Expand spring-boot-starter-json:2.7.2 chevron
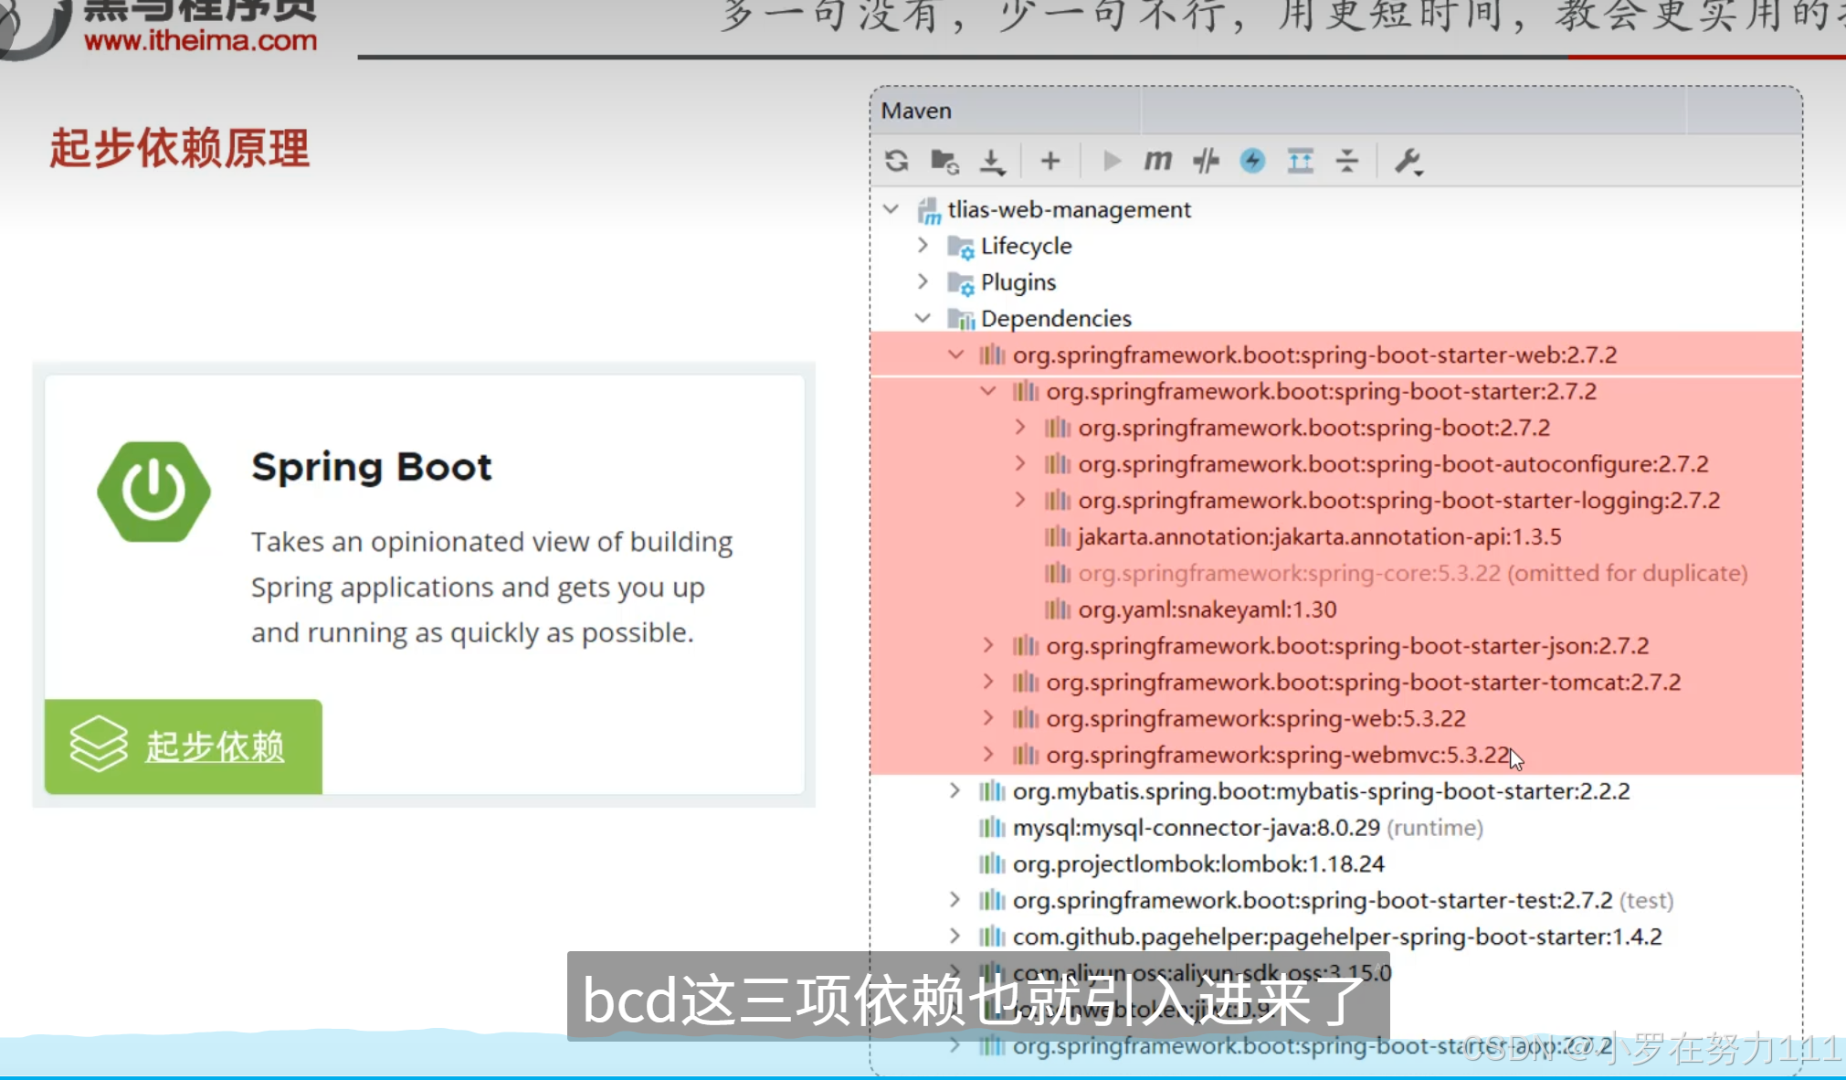The width and height of the screenshot is (1846, 1080). tap(987, 645)
